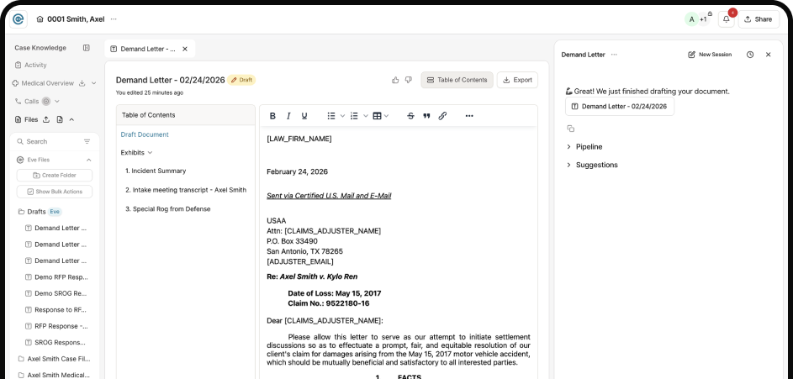Open the ellipsis menu next to 0001 Smith, Axel
The height and width of the screenshot is (379, 793).
click(x=114, y=19)
